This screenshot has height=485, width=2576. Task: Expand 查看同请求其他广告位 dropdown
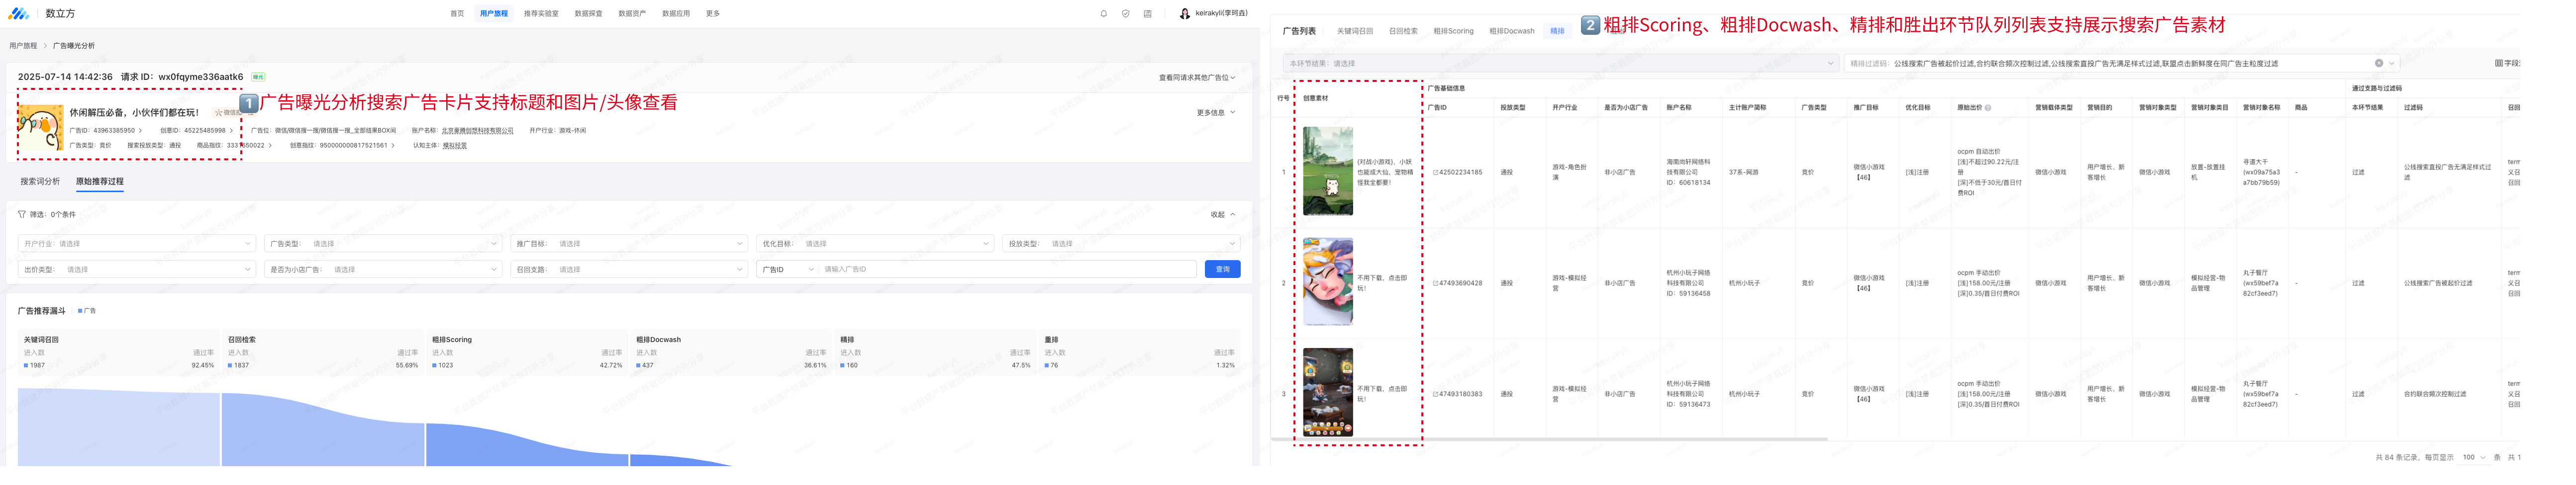pos(1196,78)
